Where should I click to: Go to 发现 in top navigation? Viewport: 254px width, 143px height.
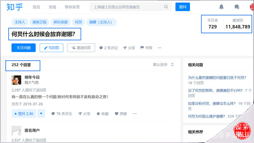[52, 7]
